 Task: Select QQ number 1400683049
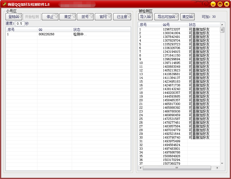click(x=171, y=67)
